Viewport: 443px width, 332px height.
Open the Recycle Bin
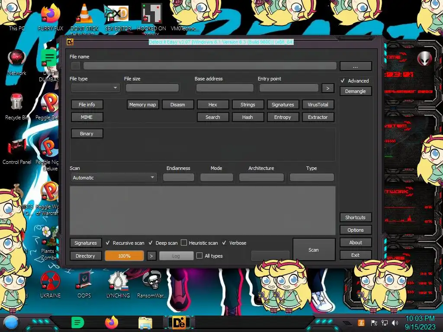(16, 106)
